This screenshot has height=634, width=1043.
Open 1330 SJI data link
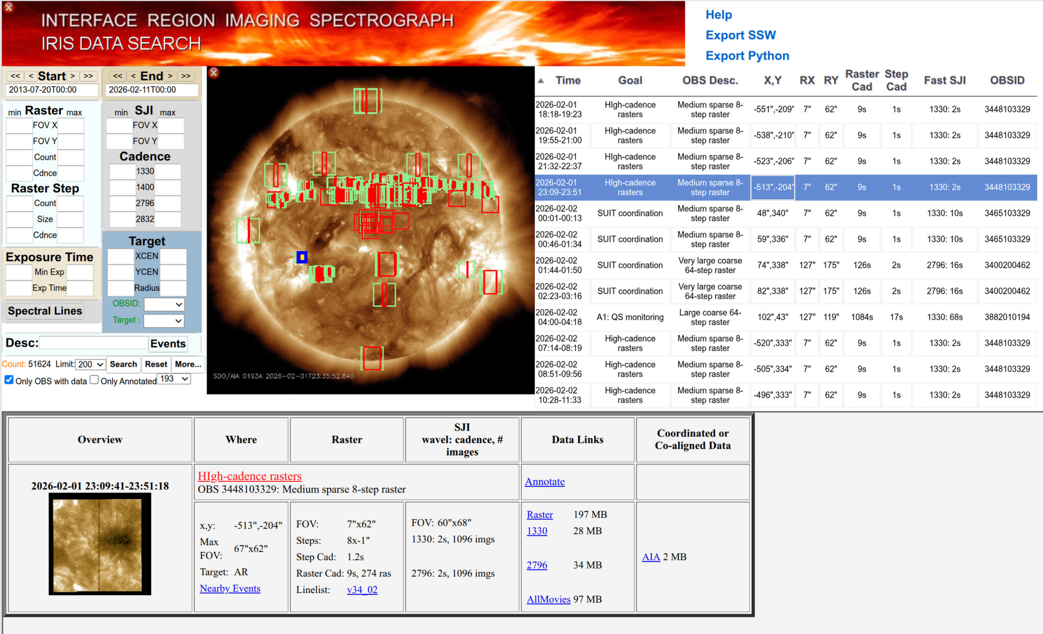pyautogui.click(x=537, y=531)
